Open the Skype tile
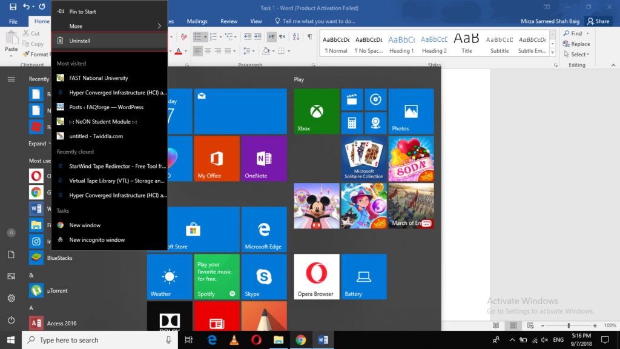The image size is (620, 349). pyautogui.click(x=264, y=277)
